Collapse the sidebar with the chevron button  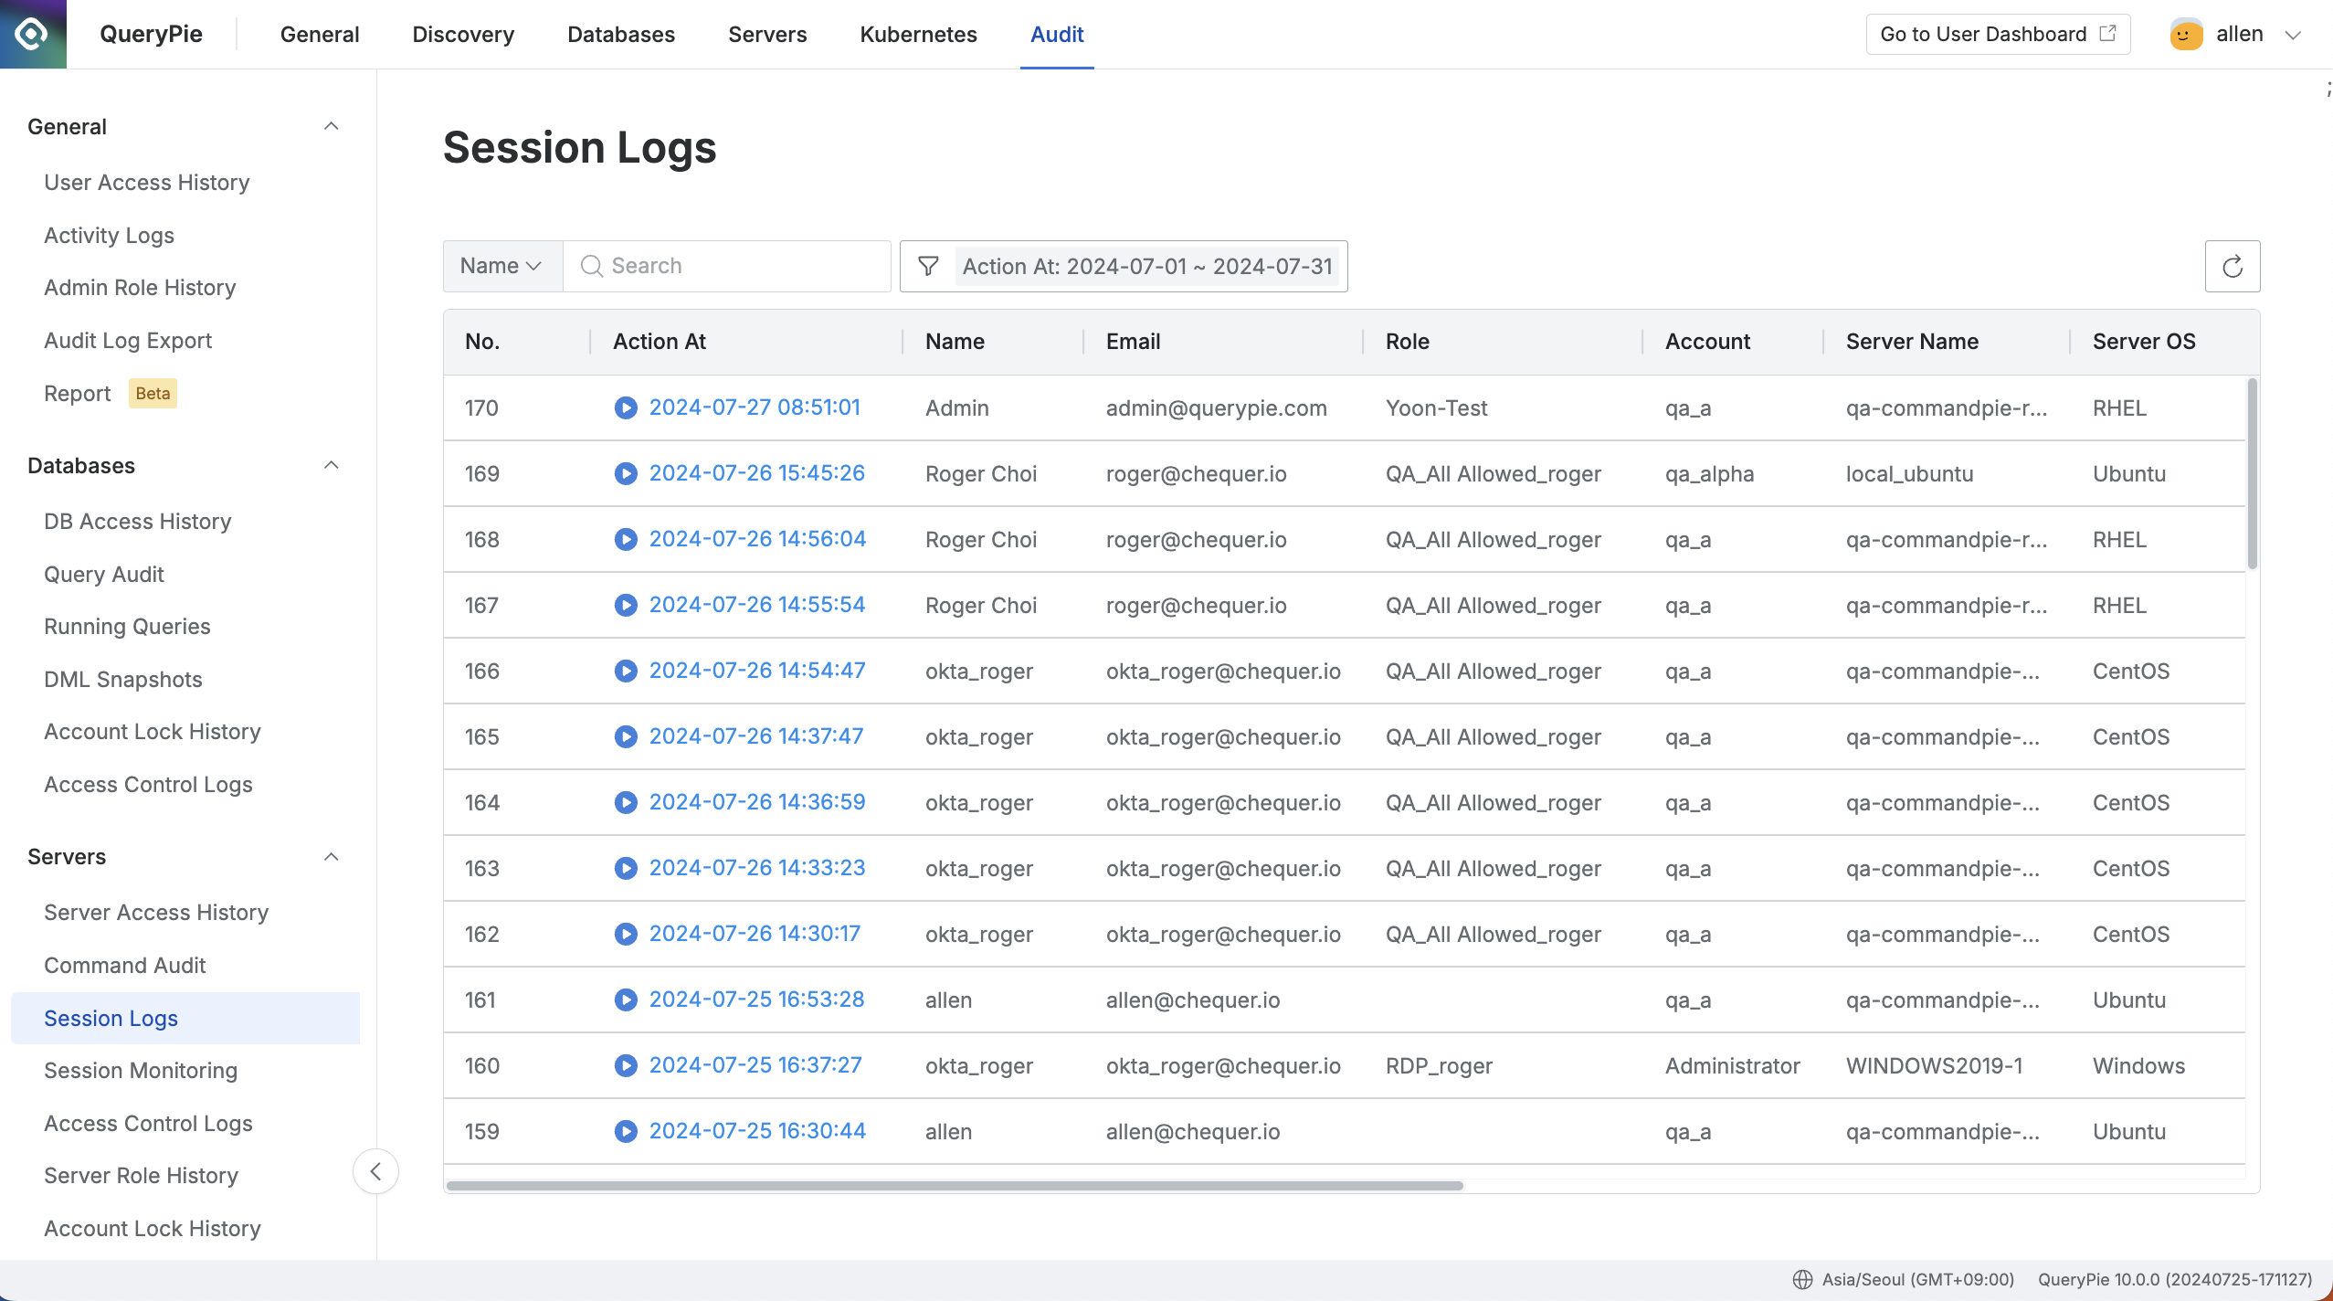coord(375,1170)
